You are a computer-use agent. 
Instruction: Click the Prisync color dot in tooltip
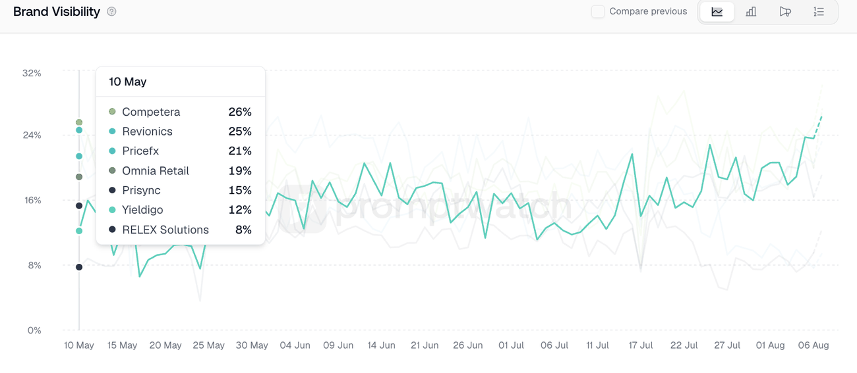pos(112,190)
